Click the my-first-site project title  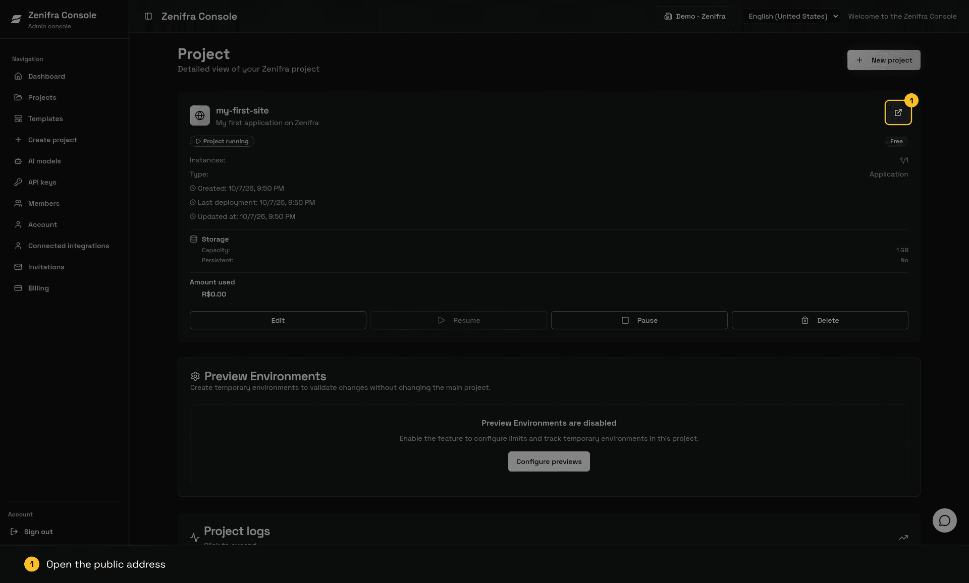tap(242, 110)
